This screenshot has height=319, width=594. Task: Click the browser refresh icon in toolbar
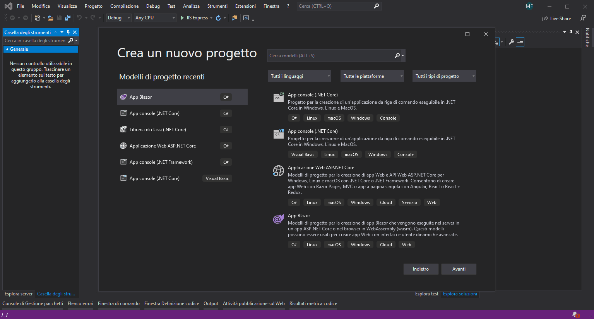coord(218,18)
